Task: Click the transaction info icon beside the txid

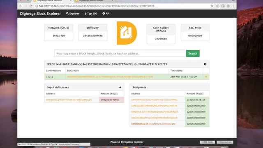Action: coord(205,64)
